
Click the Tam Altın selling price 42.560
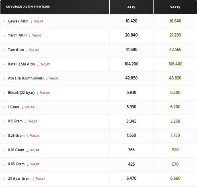click(175, 49)
